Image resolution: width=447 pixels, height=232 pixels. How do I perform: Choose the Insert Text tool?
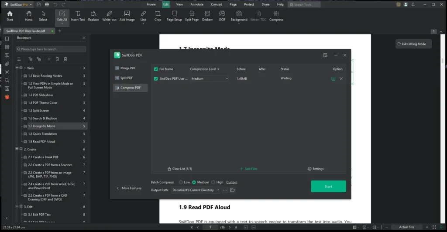click(x=78, y=16)
